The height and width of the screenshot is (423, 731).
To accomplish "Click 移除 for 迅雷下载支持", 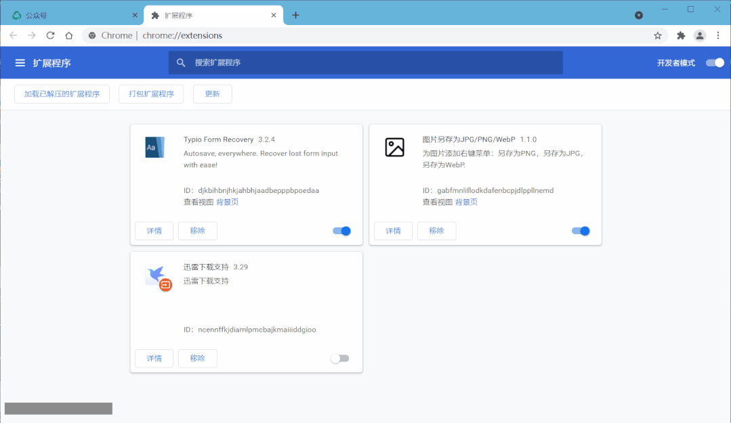I will point(198,358).
